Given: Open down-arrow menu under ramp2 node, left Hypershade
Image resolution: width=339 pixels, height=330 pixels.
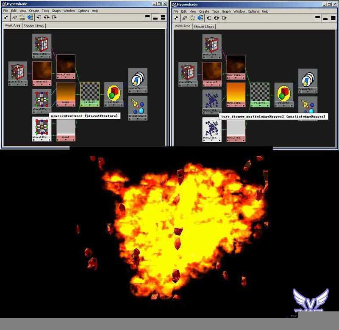Looking at the screenshot, I should pyautogui.click(x=66, y=140).
